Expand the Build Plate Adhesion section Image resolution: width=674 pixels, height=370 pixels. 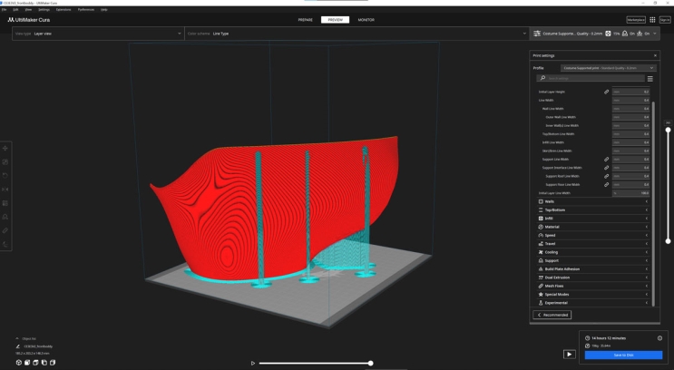(x=593, y=269)
